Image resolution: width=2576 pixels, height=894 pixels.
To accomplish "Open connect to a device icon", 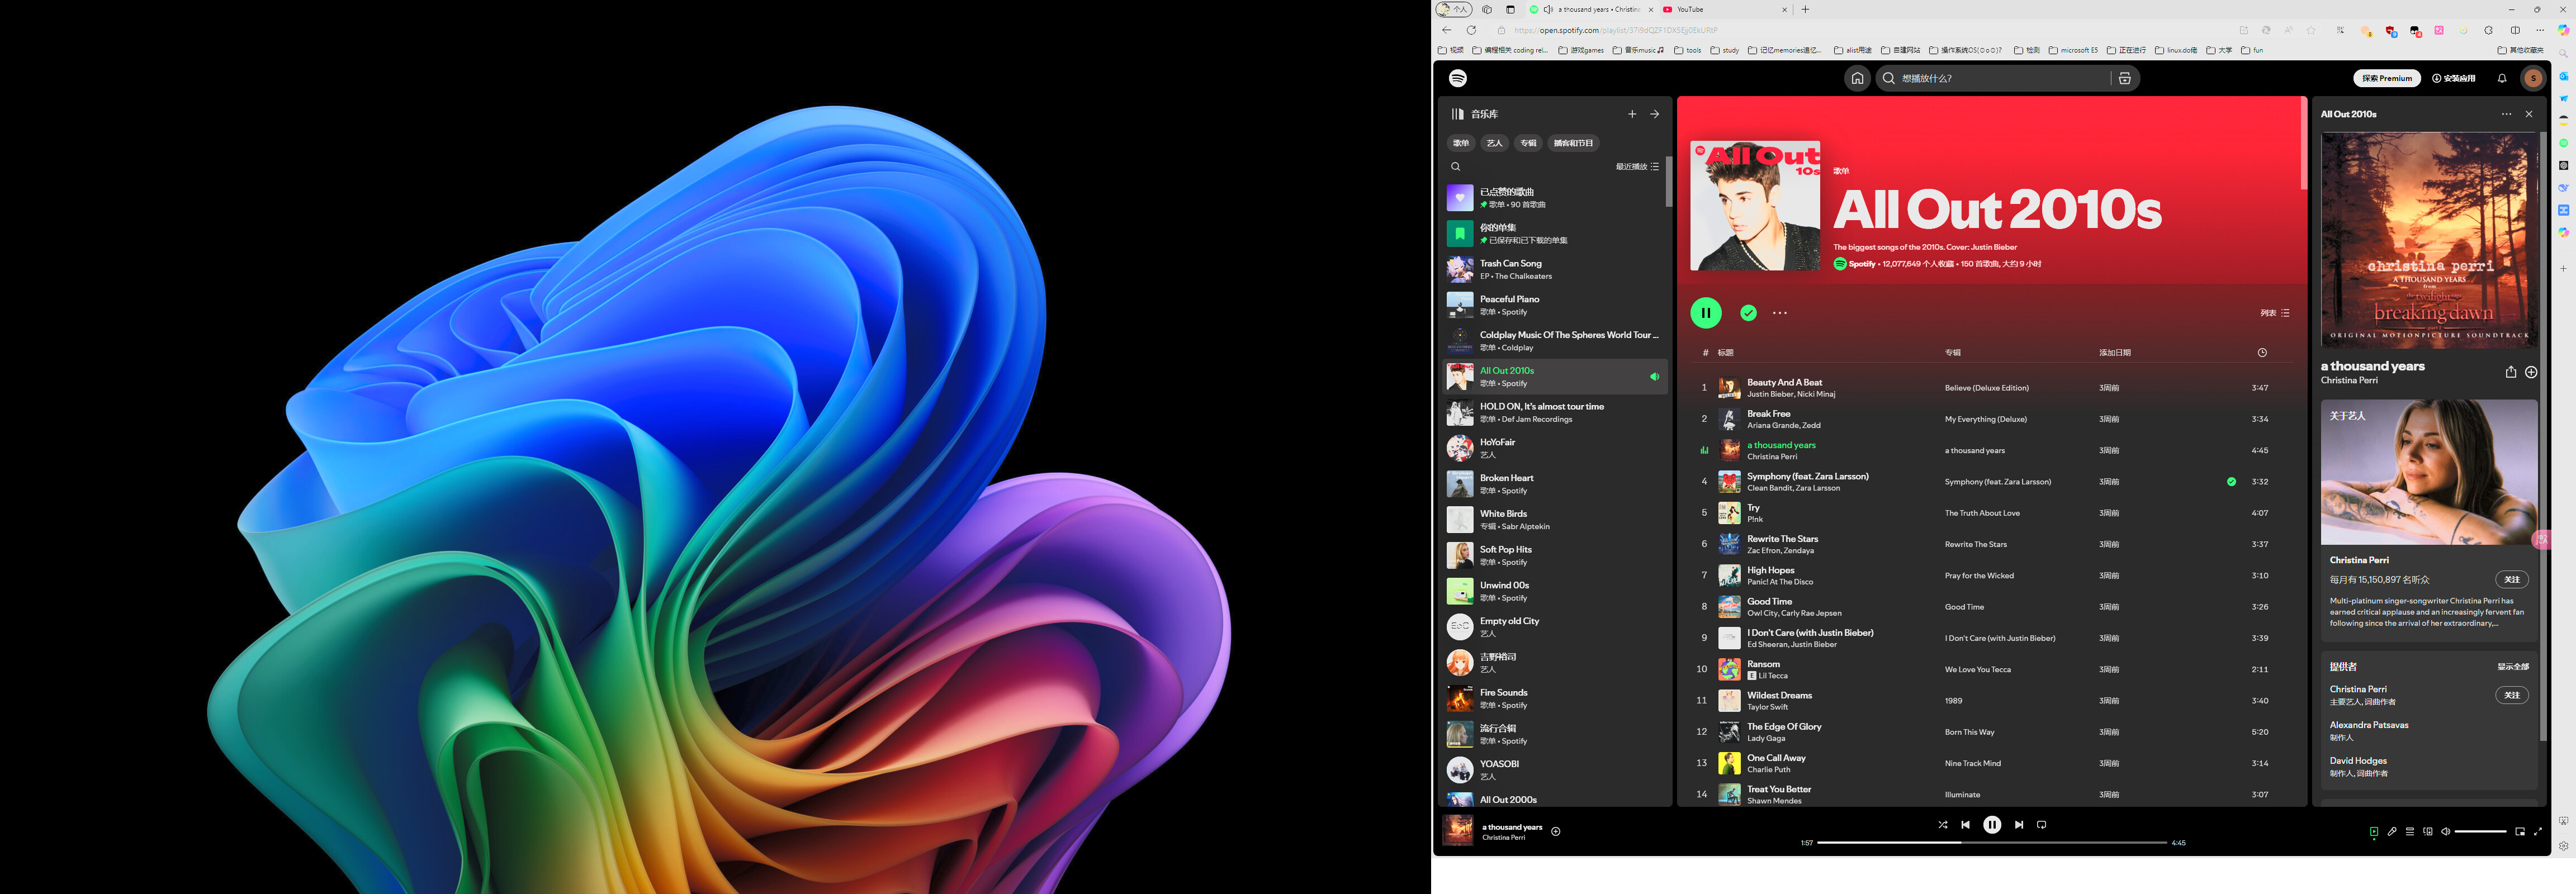I will point(2428,832).
